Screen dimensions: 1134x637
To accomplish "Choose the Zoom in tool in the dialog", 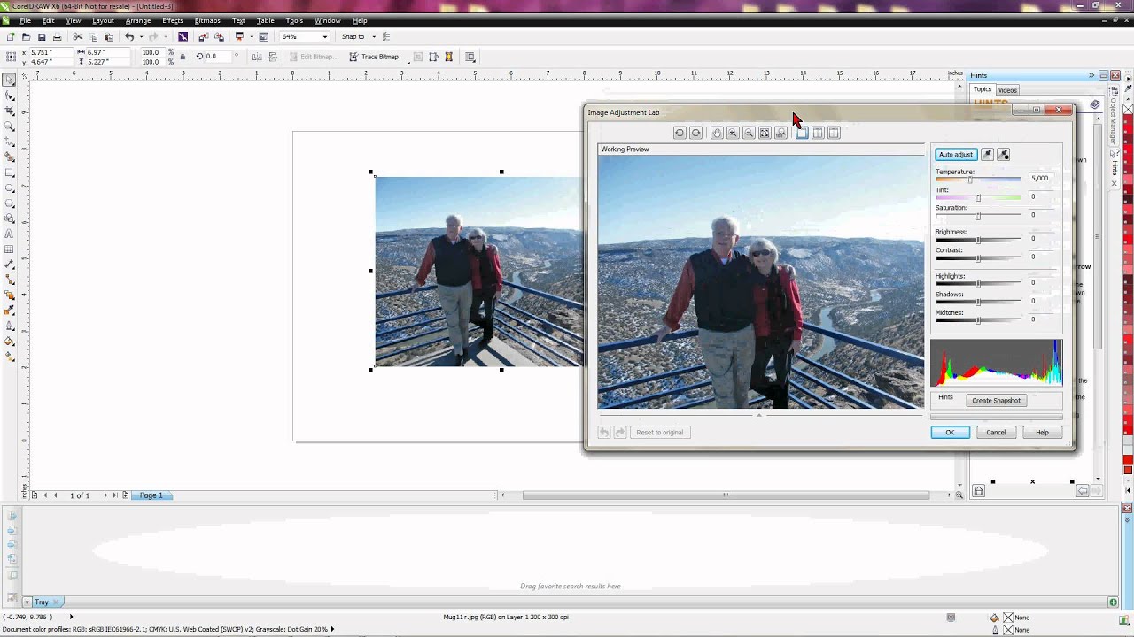I will (x=733, y=133).
